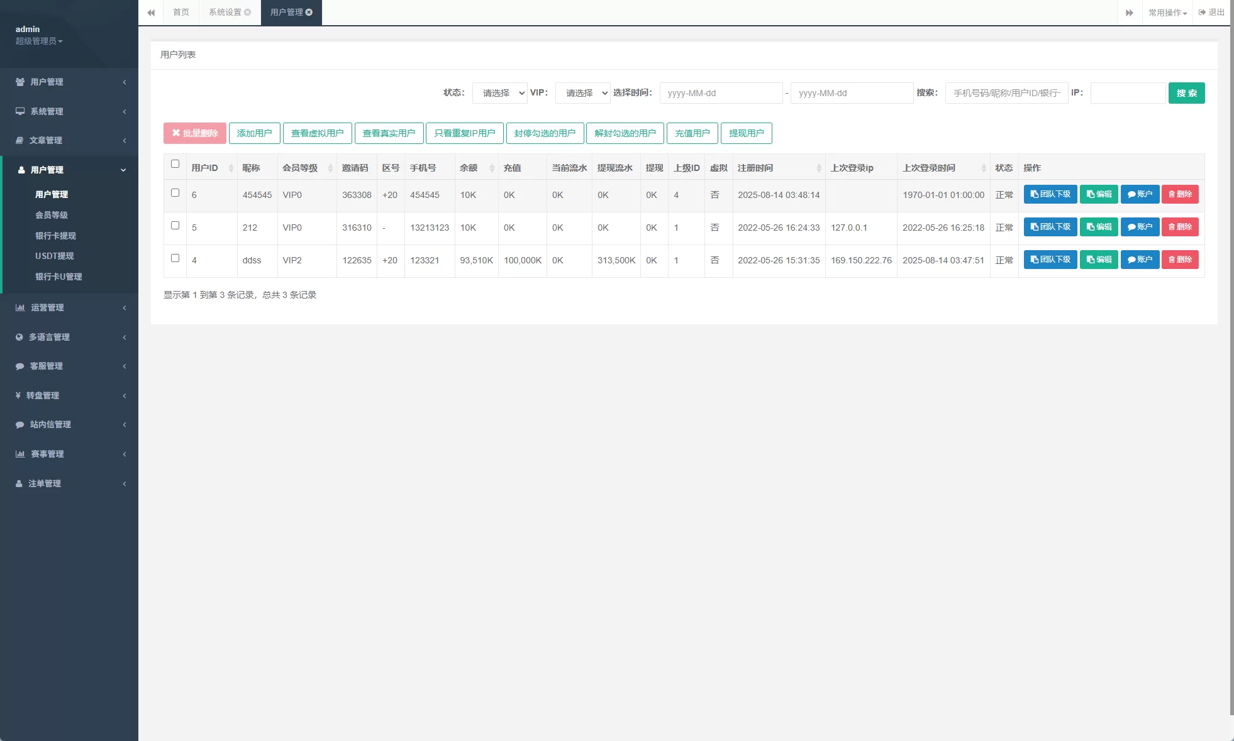Screen dimensions: 1234x741
Task: Sort by 上次登录时间 column arrows
Action: point(983,168)
